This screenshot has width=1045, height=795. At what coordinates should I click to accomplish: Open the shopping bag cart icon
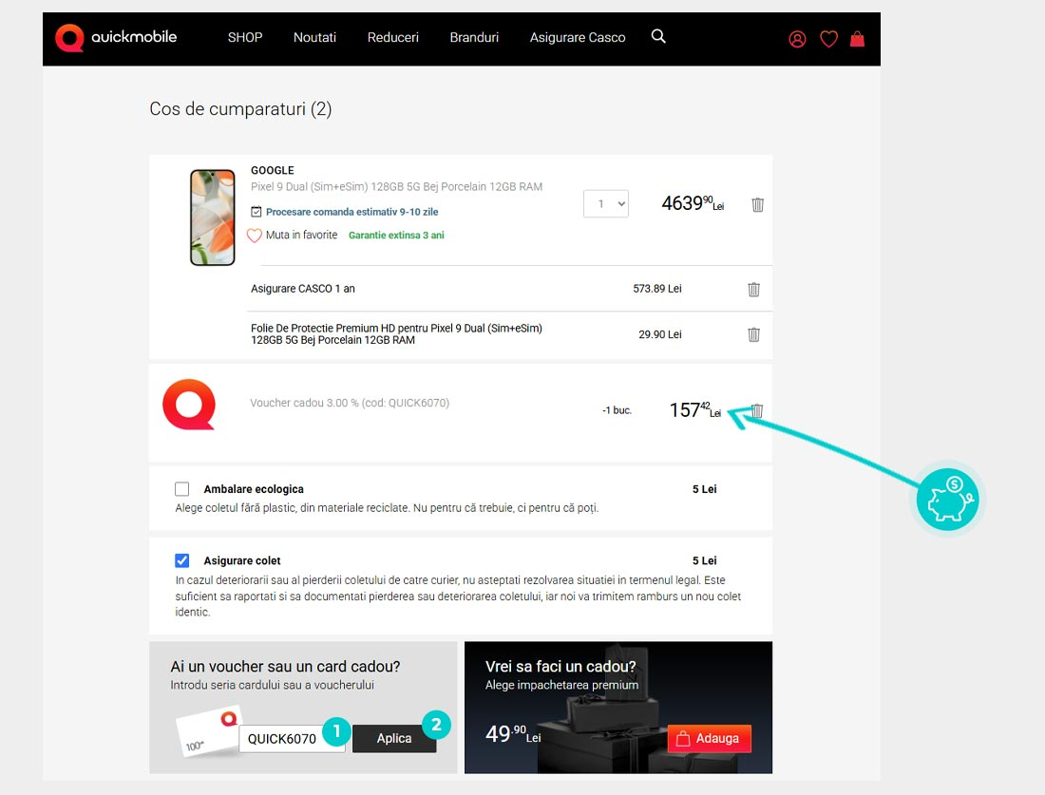click(x=858, y=39)
